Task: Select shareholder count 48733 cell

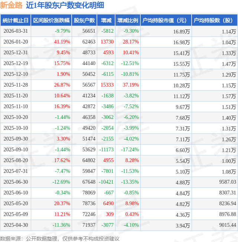Action: pyautogui.click(x=89, y=53)
